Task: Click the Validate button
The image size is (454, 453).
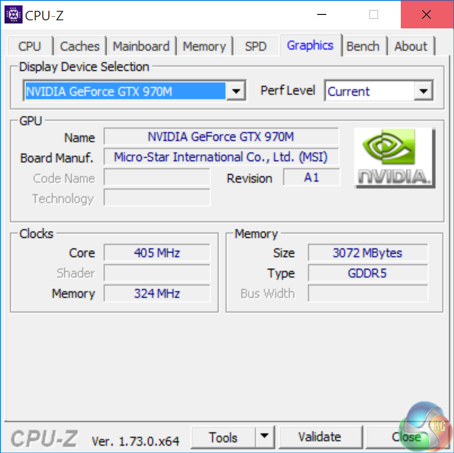Action: (320, 437)
